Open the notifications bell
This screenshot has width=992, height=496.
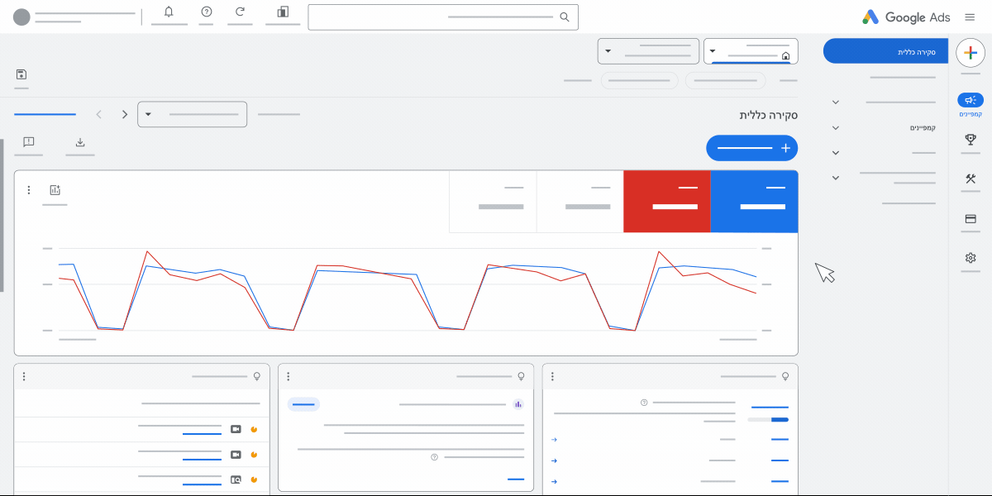pos(169,12)
